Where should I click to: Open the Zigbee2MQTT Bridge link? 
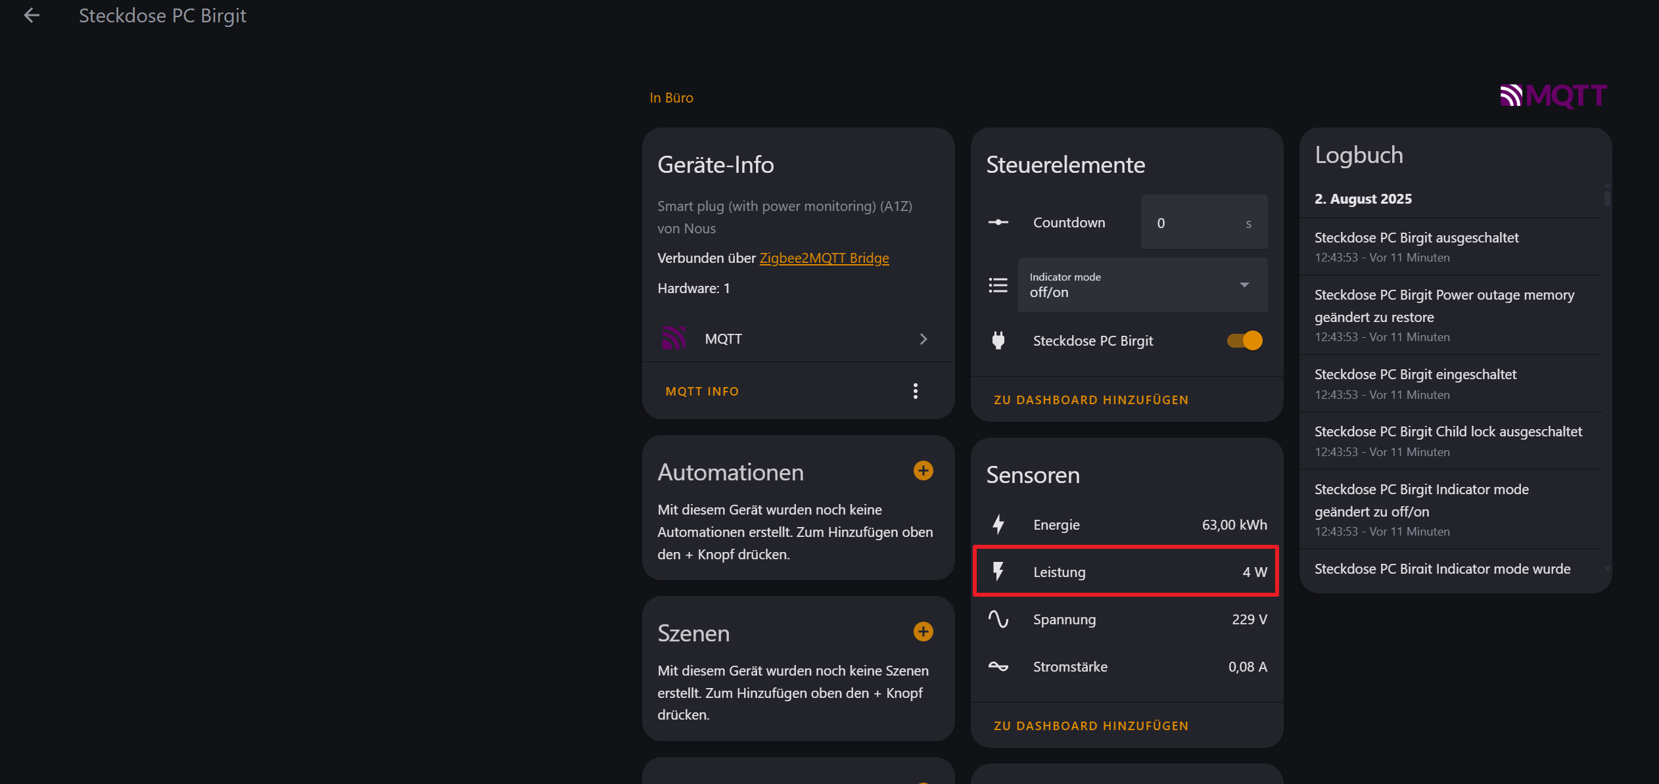pos(824,258)
